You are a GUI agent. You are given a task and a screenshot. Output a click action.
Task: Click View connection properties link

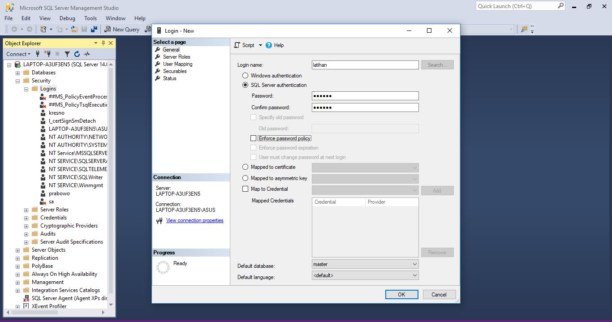click(x=194, y=220)
